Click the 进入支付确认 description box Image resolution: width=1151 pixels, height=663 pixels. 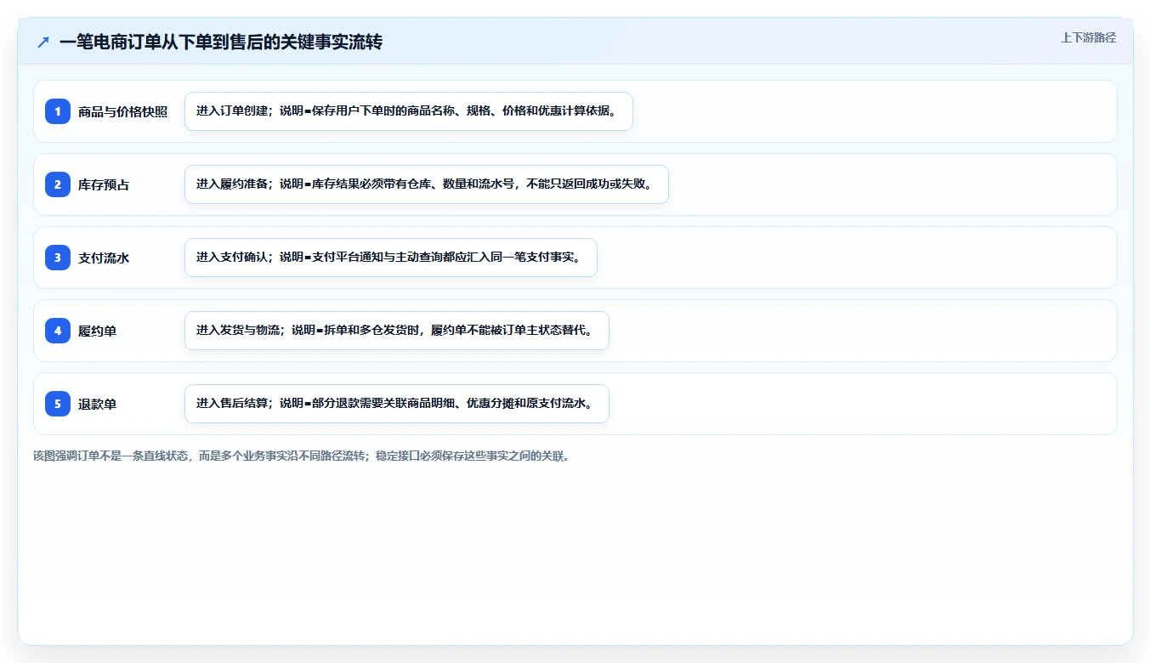click(x=391, y=258)
